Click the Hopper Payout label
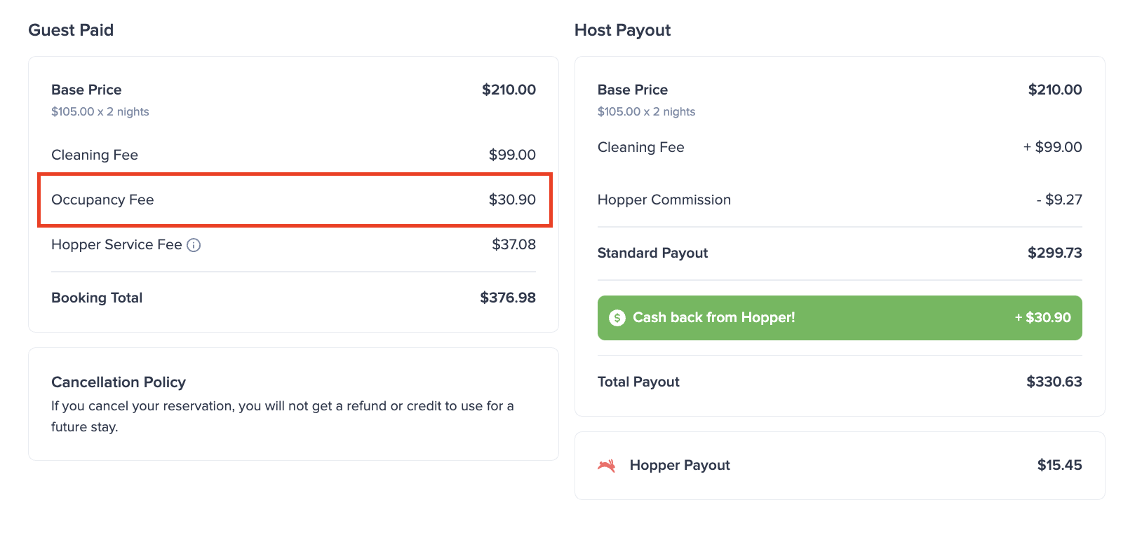Viewport: 1142px width, 535px height. click(x=680, y=466)
